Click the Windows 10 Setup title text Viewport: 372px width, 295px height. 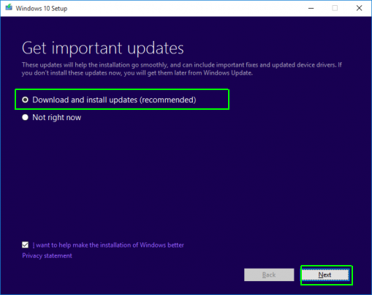pos(42,9)
